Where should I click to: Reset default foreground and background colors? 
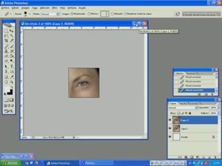(5, 94)
